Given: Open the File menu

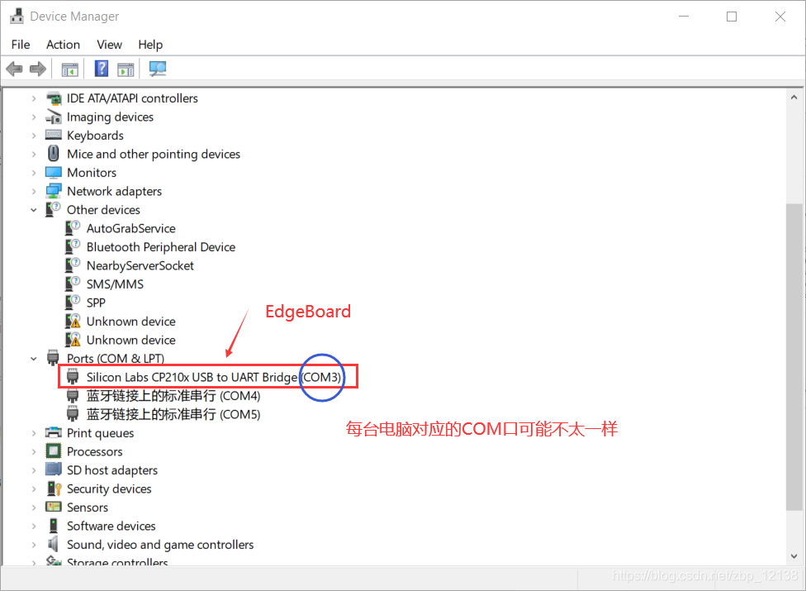Looking at the screenshot, I should point(21,45).
